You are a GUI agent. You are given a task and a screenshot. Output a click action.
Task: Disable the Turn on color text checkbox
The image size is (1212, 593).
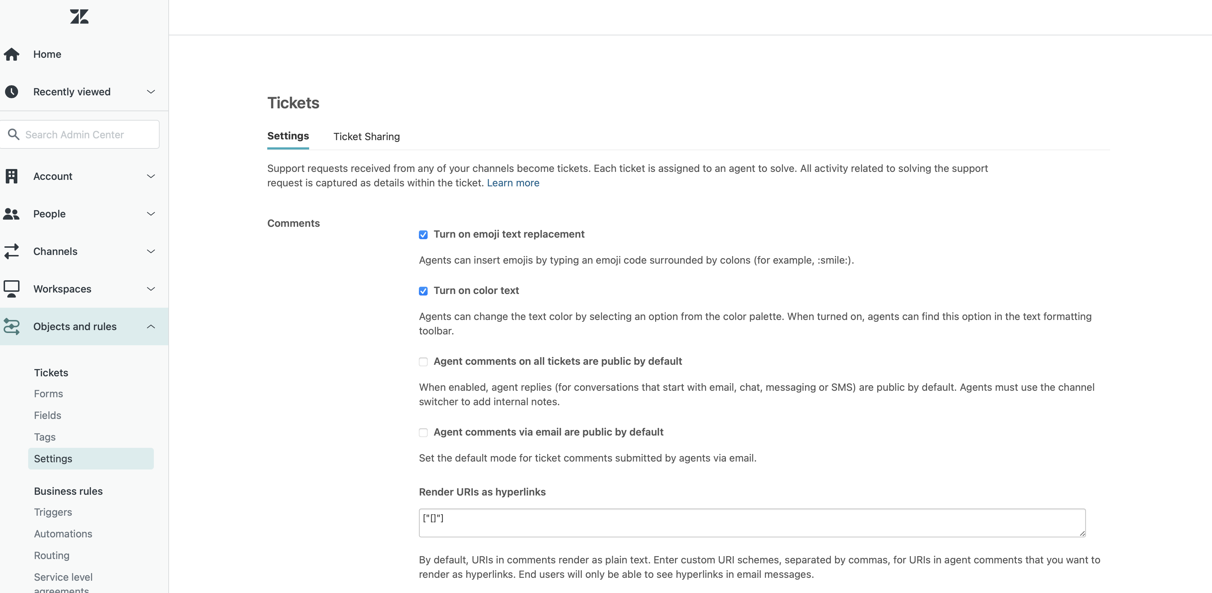point(423,291)
